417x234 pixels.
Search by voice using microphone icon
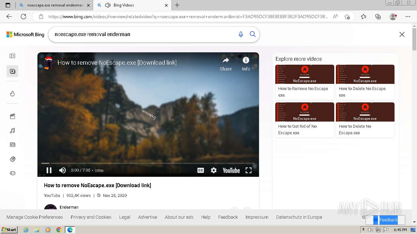(241, 34)
